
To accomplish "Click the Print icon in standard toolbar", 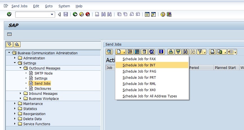I will pyautogui.click(x=97, y=14).
